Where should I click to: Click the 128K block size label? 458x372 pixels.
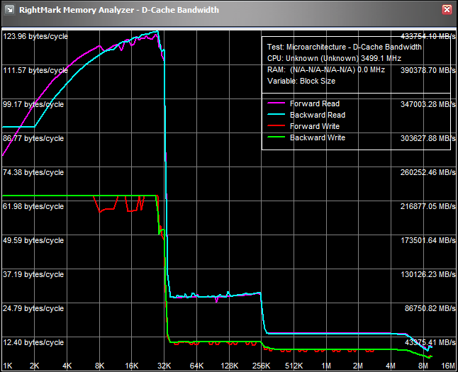tap(230, 366)
